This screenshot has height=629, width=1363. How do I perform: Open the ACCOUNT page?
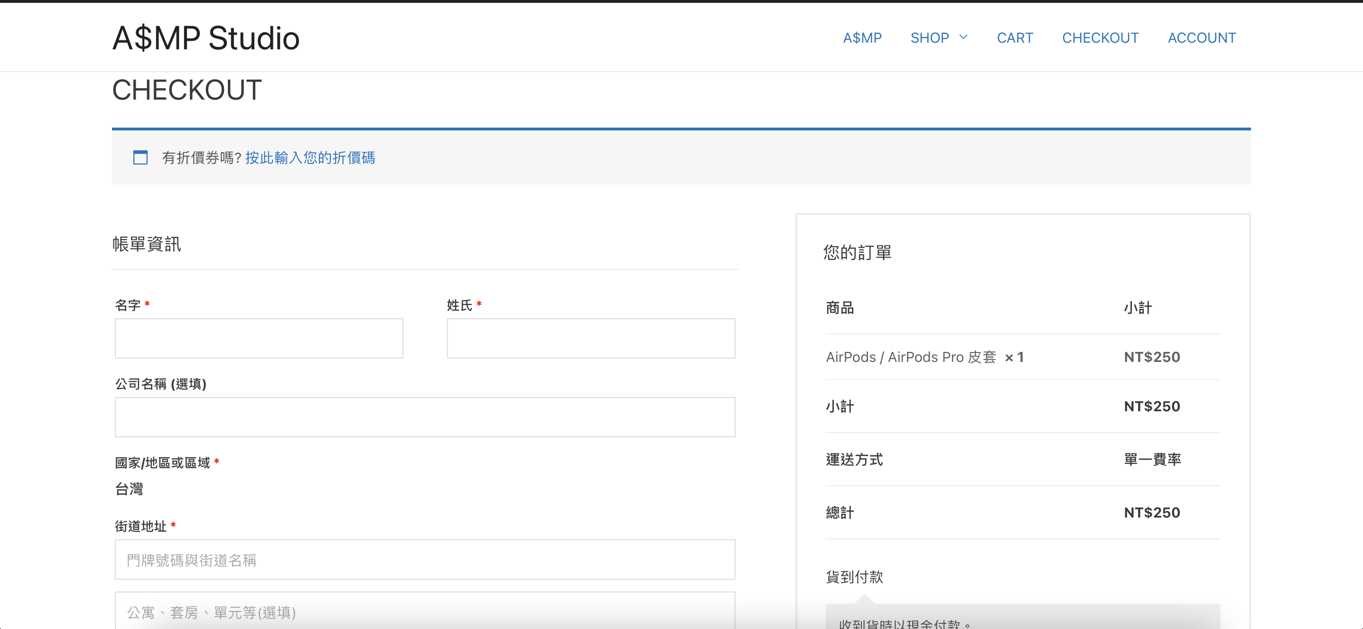[x=1202, y=38]
